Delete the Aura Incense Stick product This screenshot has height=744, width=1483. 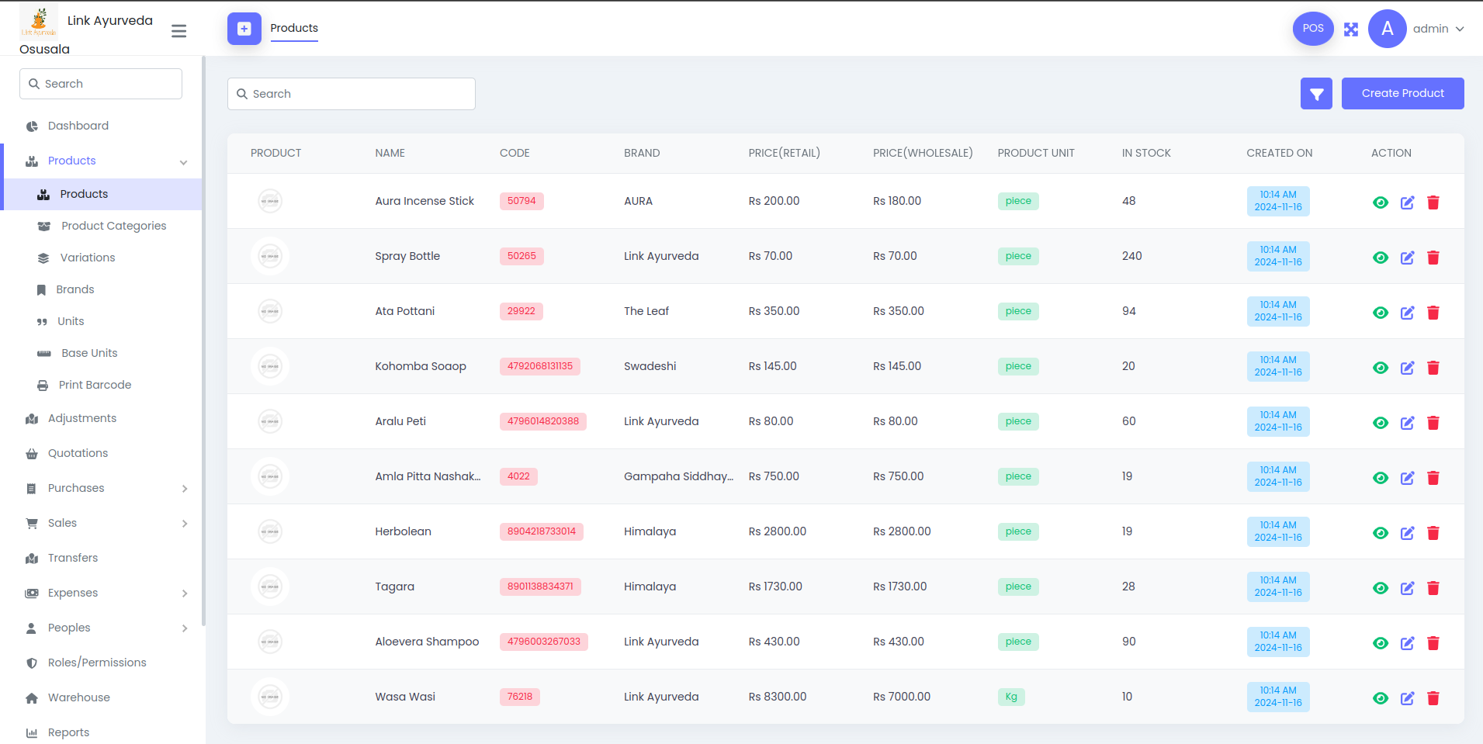point(1433,202)
